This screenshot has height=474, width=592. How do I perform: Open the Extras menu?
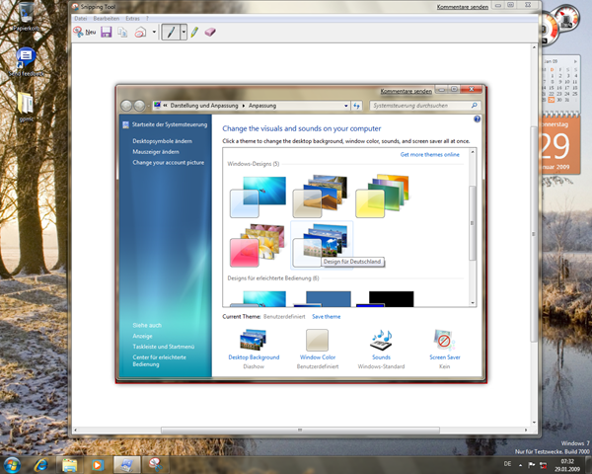click(x=132, y=18)
